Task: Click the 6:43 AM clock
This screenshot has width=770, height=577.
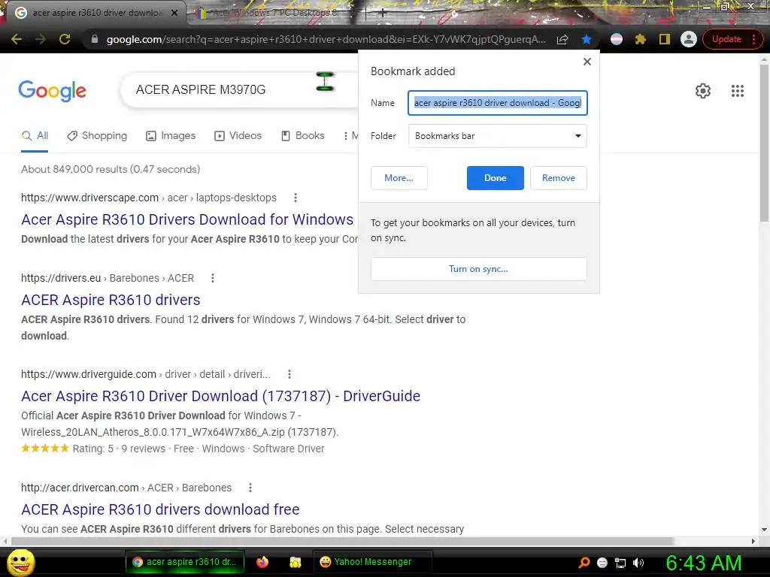Action: (703, 563)
